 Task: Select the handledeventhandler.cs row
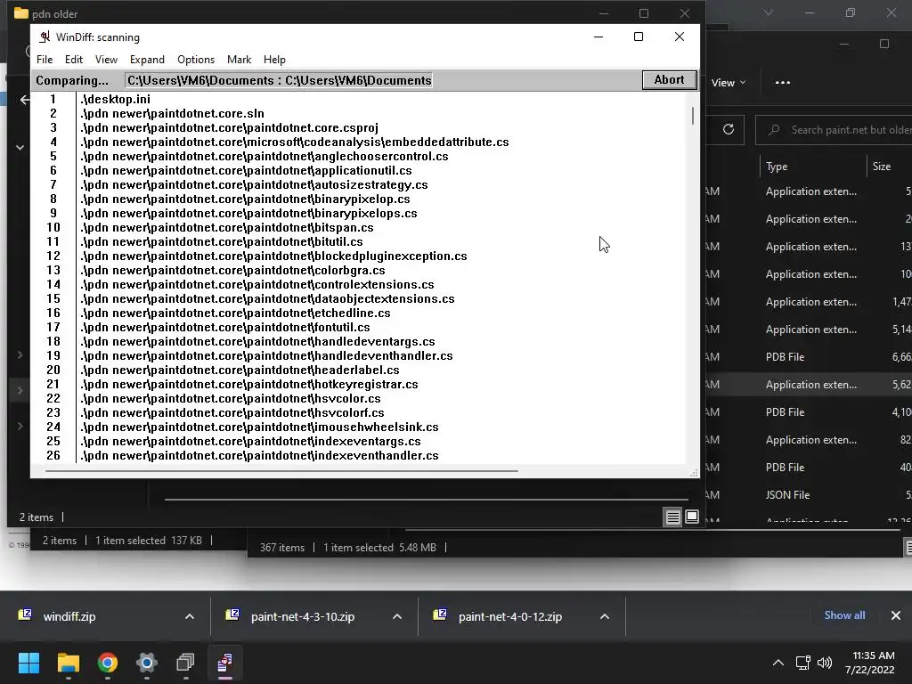click(x=266, y=355)
